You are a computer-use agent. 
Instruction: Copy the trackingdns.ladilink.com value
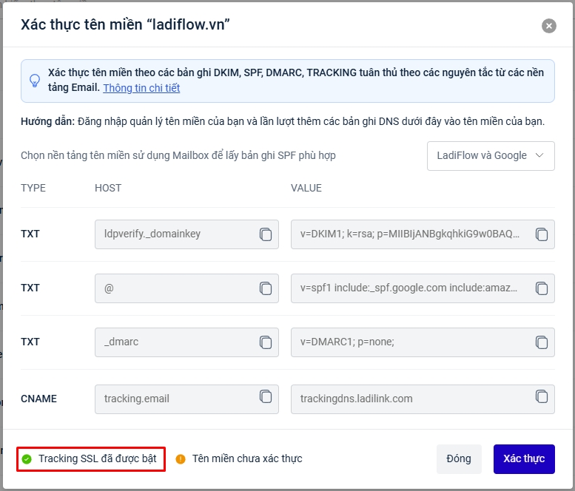pyautogui.click(x=542, y=396)
